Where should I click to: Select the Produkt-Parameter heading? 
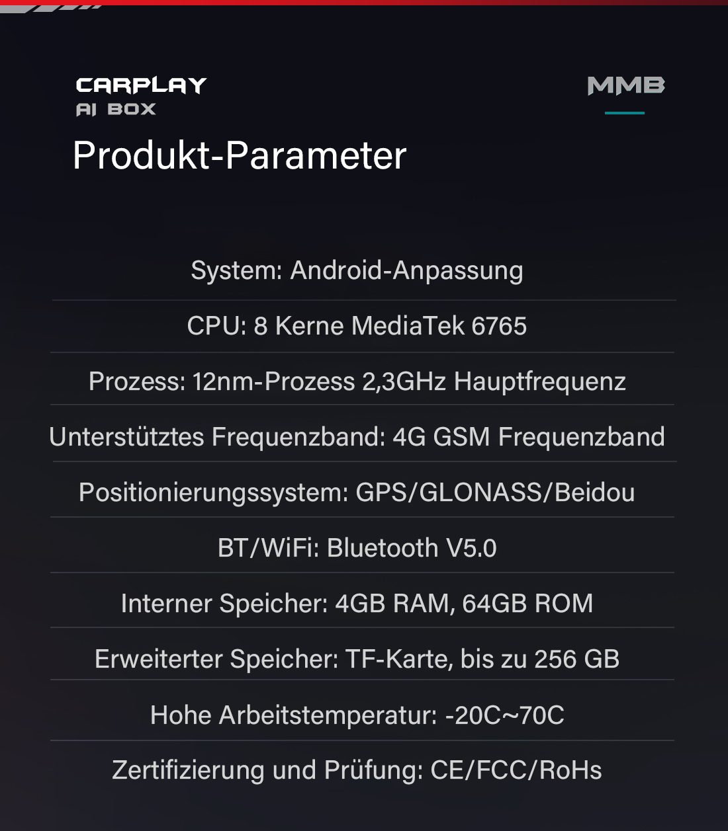point(239,156)
